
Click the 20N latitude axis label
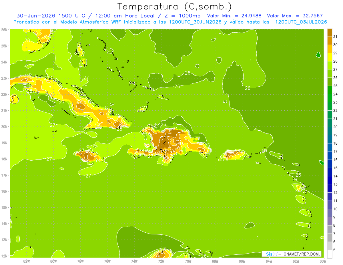pos(4,127)
